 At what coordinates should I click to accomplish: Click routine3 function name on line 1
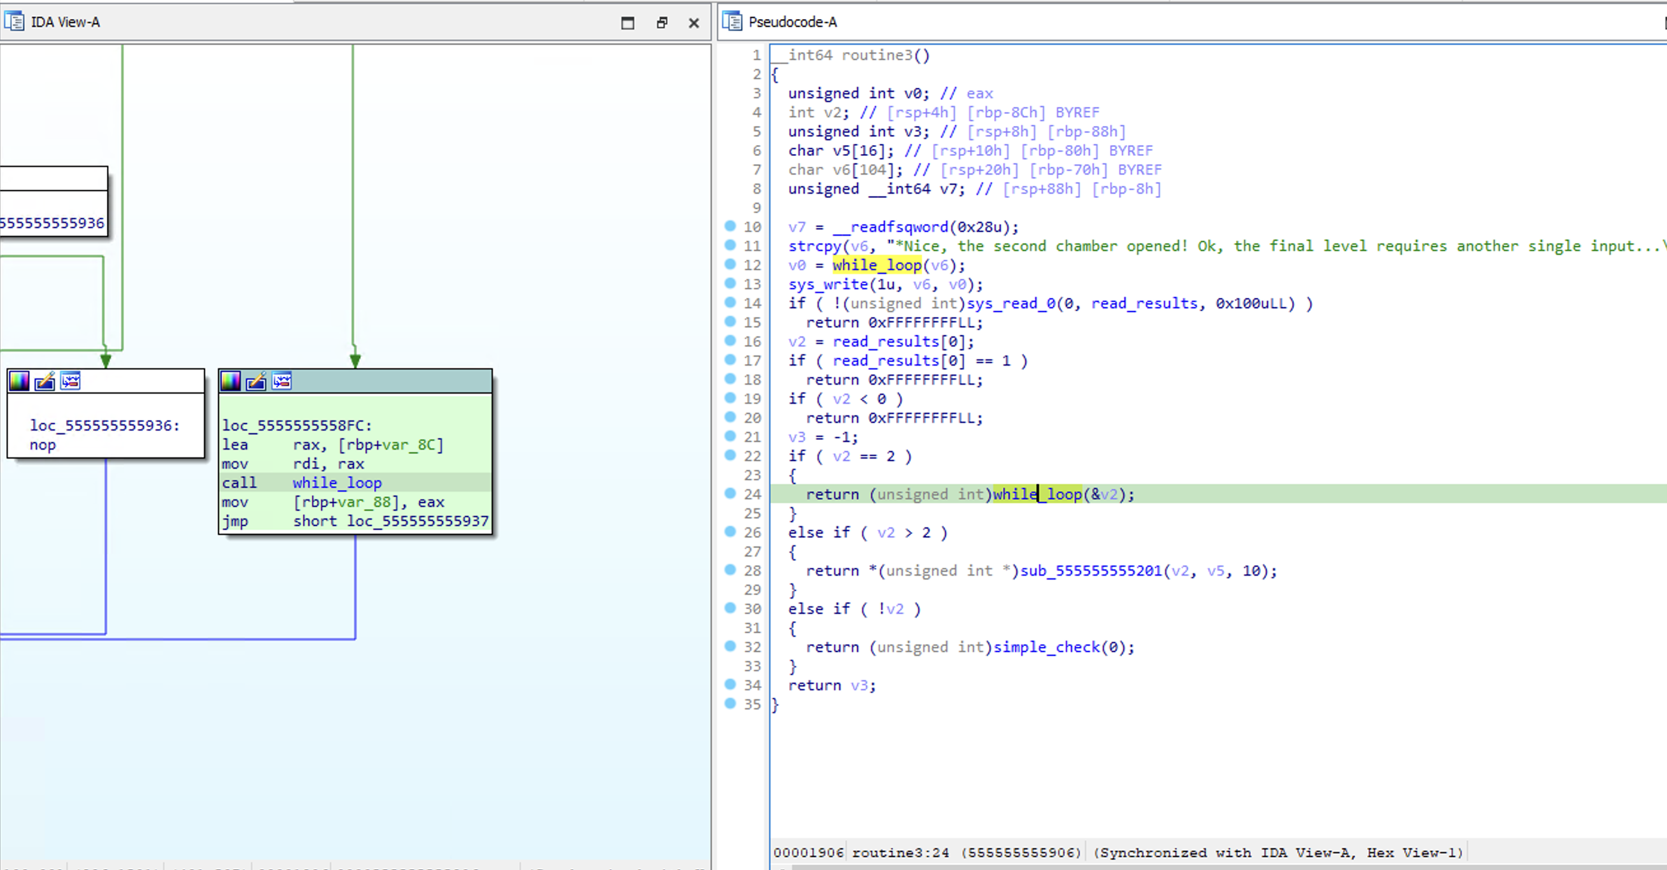pyautogui.click(x=877, y=55)
